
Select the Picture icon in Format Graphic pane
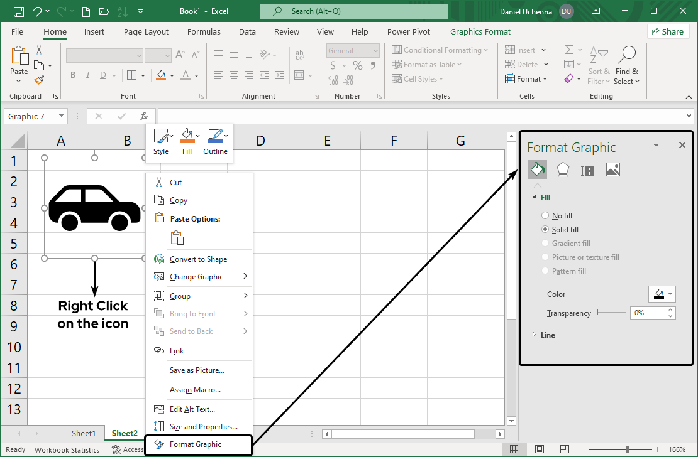tap(613, 169)
